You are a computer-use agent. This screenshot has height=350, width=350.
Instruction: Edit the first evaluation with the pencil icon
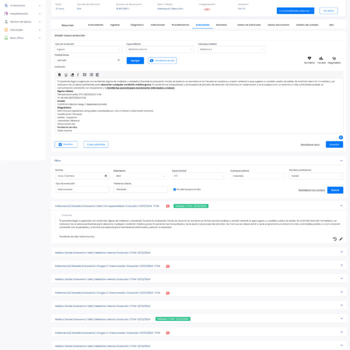[341, 239]
